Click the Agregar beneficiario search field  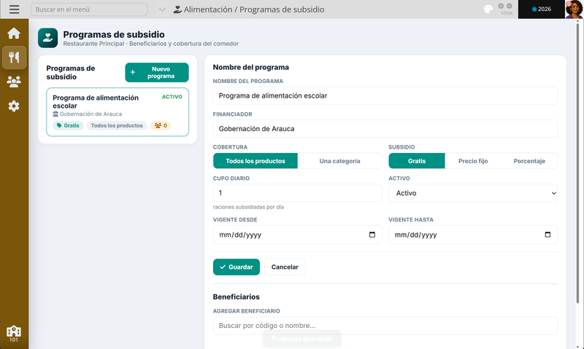tap(385, 326)
